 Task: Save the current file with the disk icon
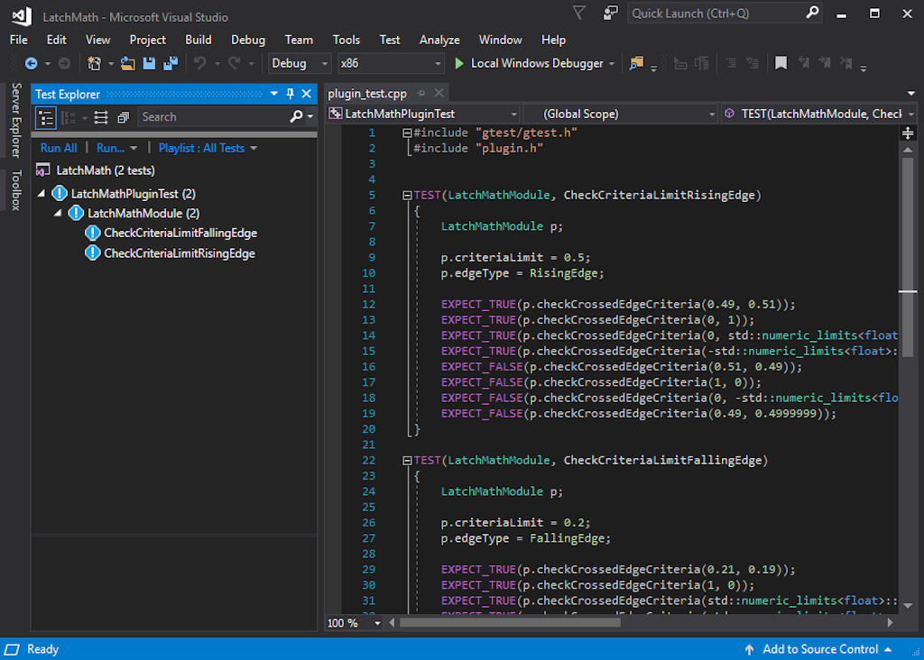pyautogui.click(x=149, y=63)
